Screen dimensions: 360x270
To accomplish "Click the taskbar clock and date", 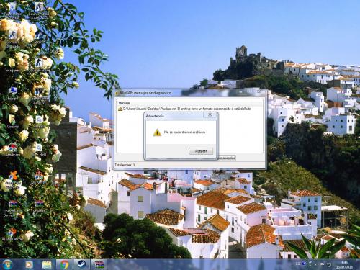I will [x=344, y=264].
